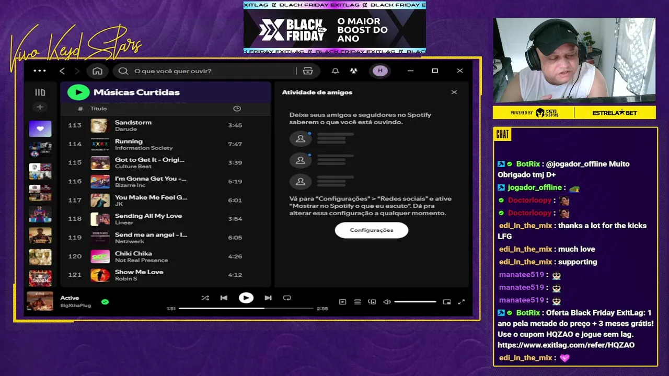
Task: Select track 'Send me an angel' by Netzwerk
Action: pyautogui.click(x=165, y=238)
